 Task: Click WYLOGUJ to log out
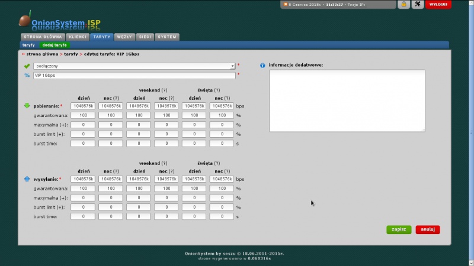[438, 4]
